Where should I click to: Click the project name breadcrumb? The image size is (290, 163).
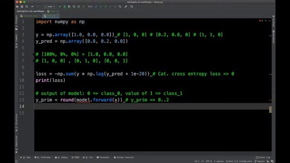click(30, 11)
